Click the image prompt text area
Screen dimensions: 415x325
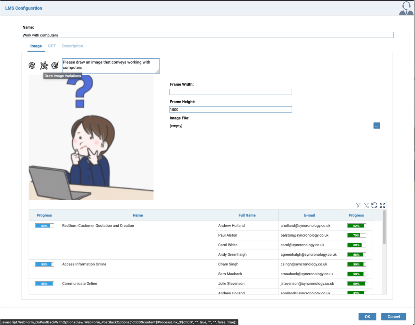[x=111, y=66]
